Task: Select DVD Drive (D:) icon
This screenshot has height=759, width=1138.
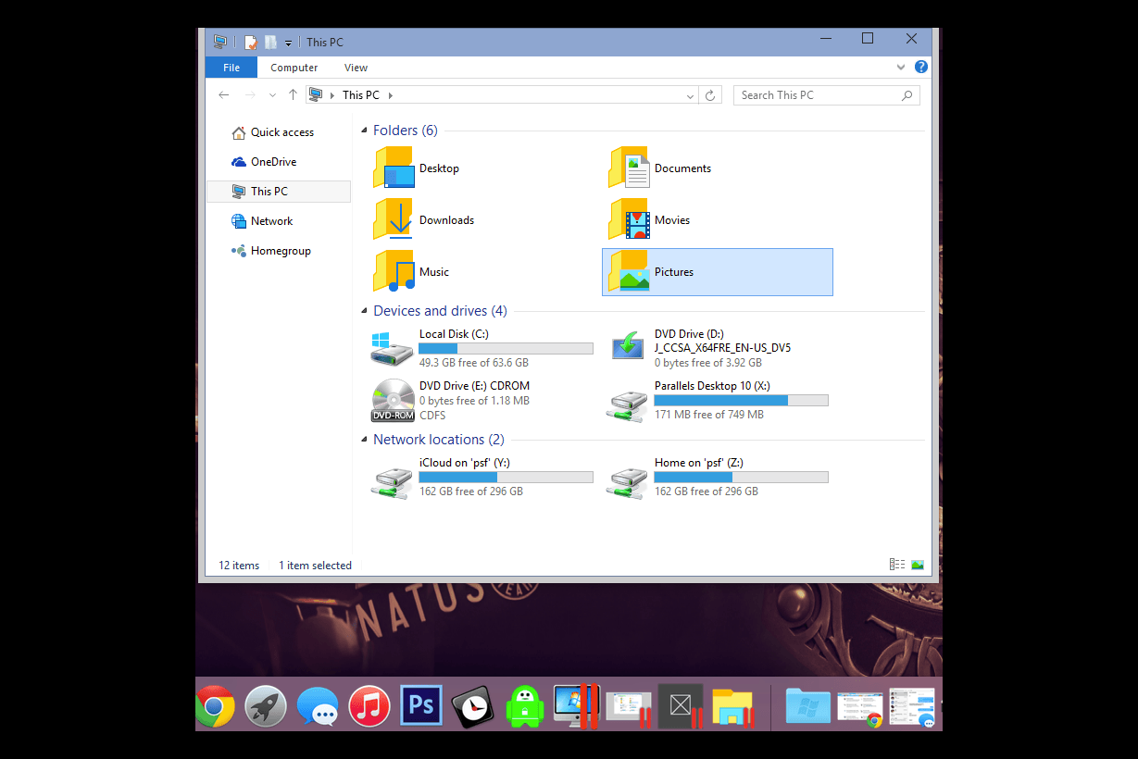Action: (628, 347)
